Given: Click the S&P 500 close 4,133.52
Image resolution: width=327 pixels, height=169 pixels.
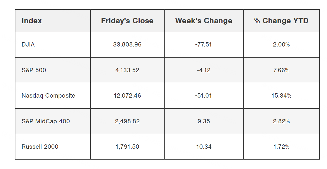Looking at the screenshot, I should tap(127, 70).
